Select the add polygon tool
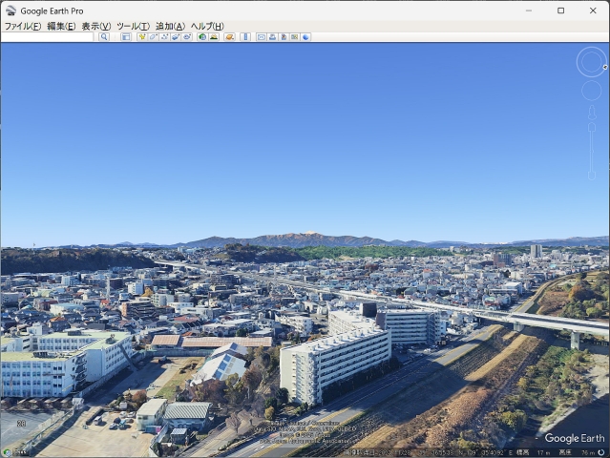 153,37
